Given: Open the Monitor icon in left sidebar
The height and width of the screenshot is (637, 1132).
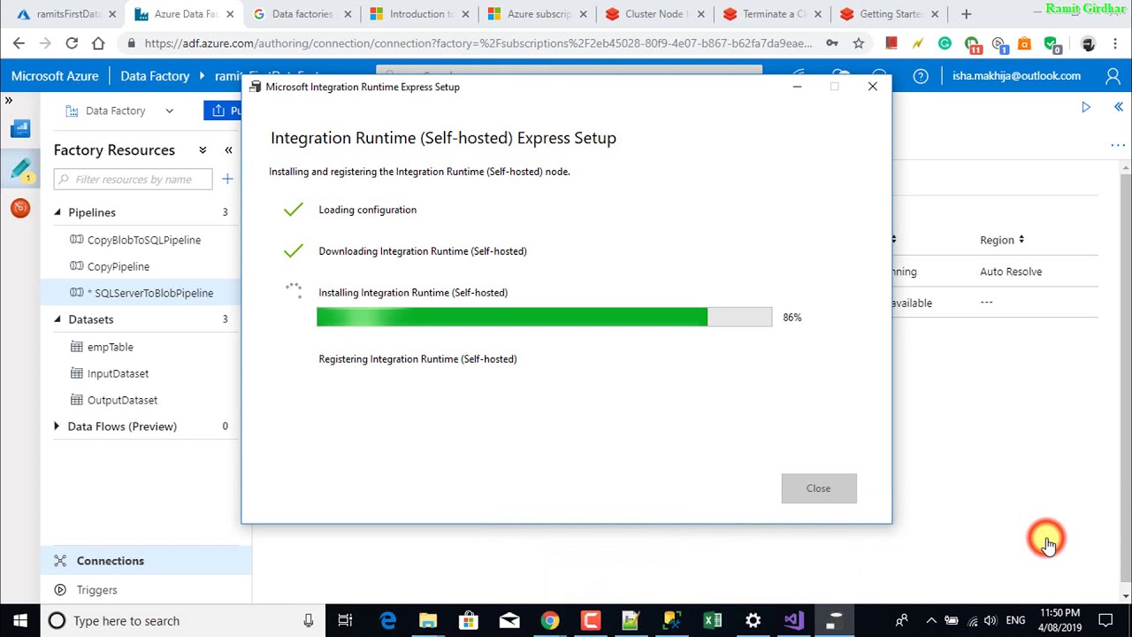Looking at the screenshot, I should click(20, 208).
